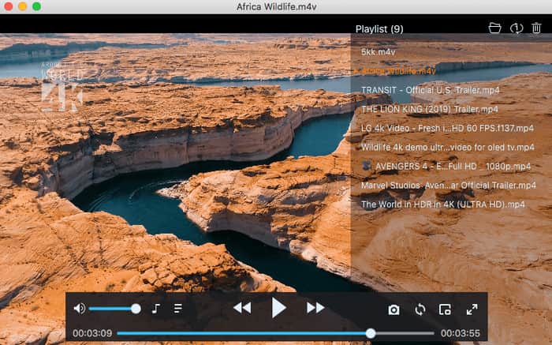Take a snapshot with the camera icon
The height and width of the screenshot is (345, 552).
[393, 309]
